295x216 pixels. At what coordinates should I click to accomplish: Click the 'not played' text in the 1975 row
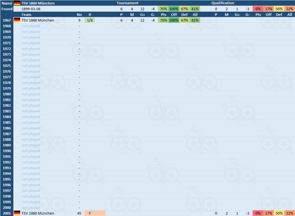31,66
